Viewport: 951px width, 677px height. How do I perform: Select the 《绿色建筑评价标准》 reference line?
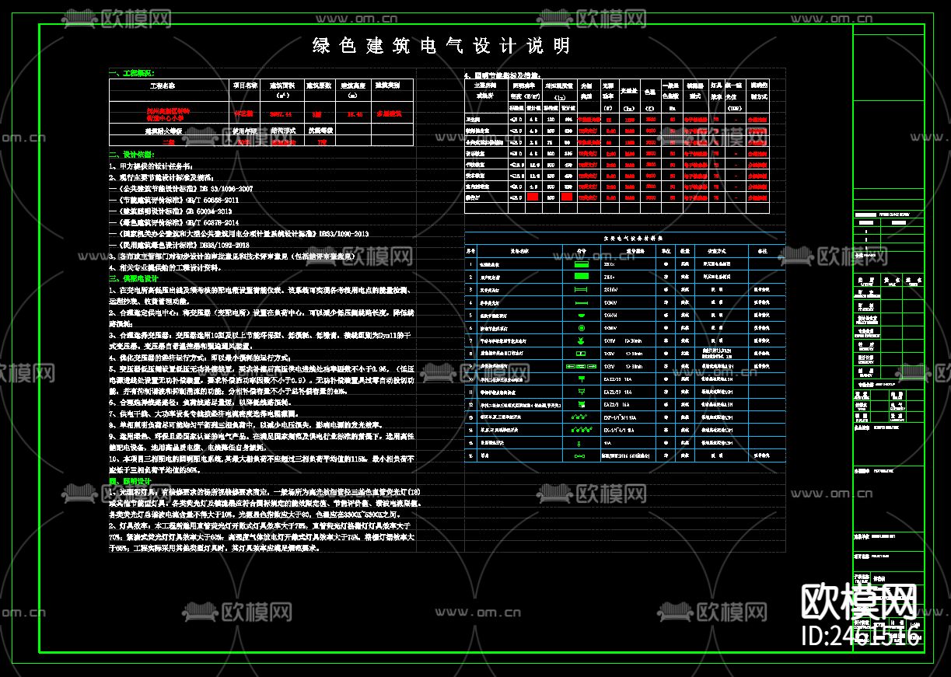click(174, 222)
